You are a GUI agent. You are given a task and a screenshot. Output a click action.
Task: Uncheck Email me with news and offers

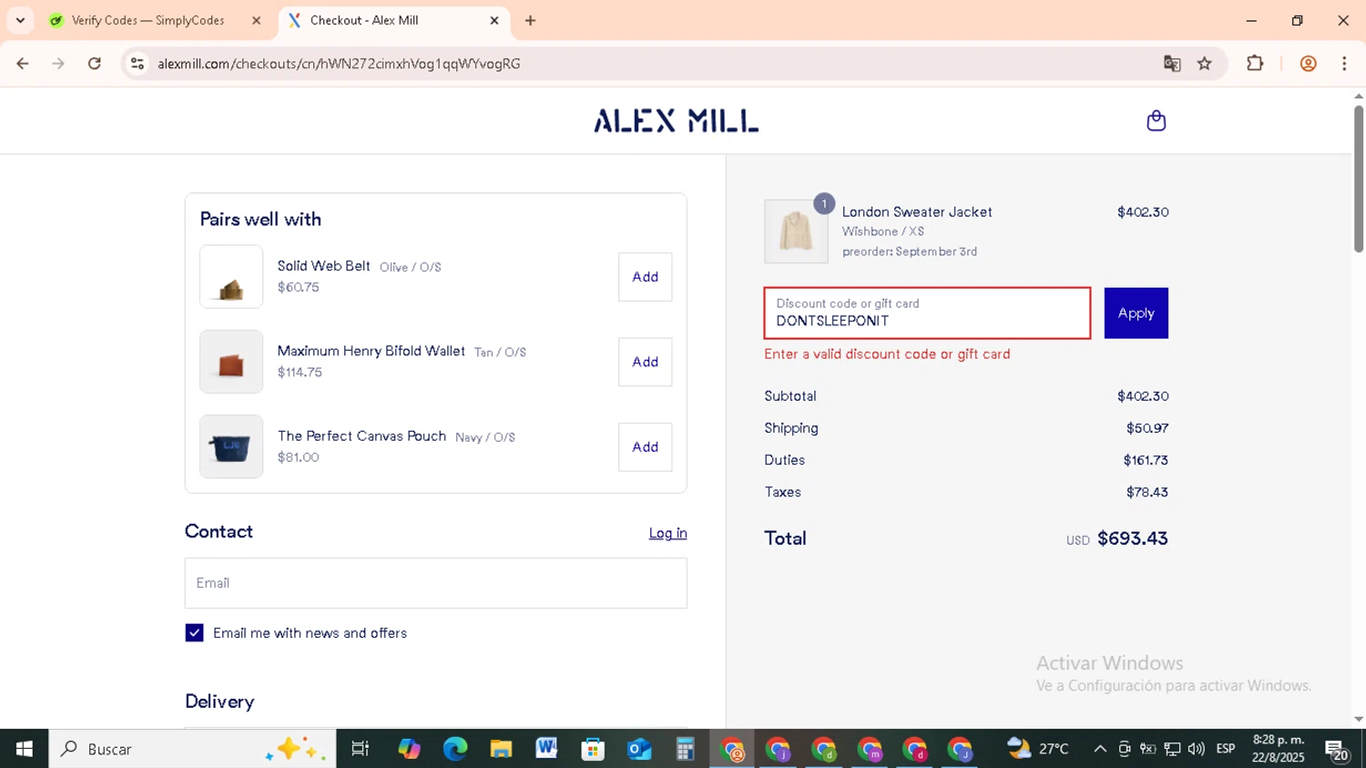tap(194, 633)
